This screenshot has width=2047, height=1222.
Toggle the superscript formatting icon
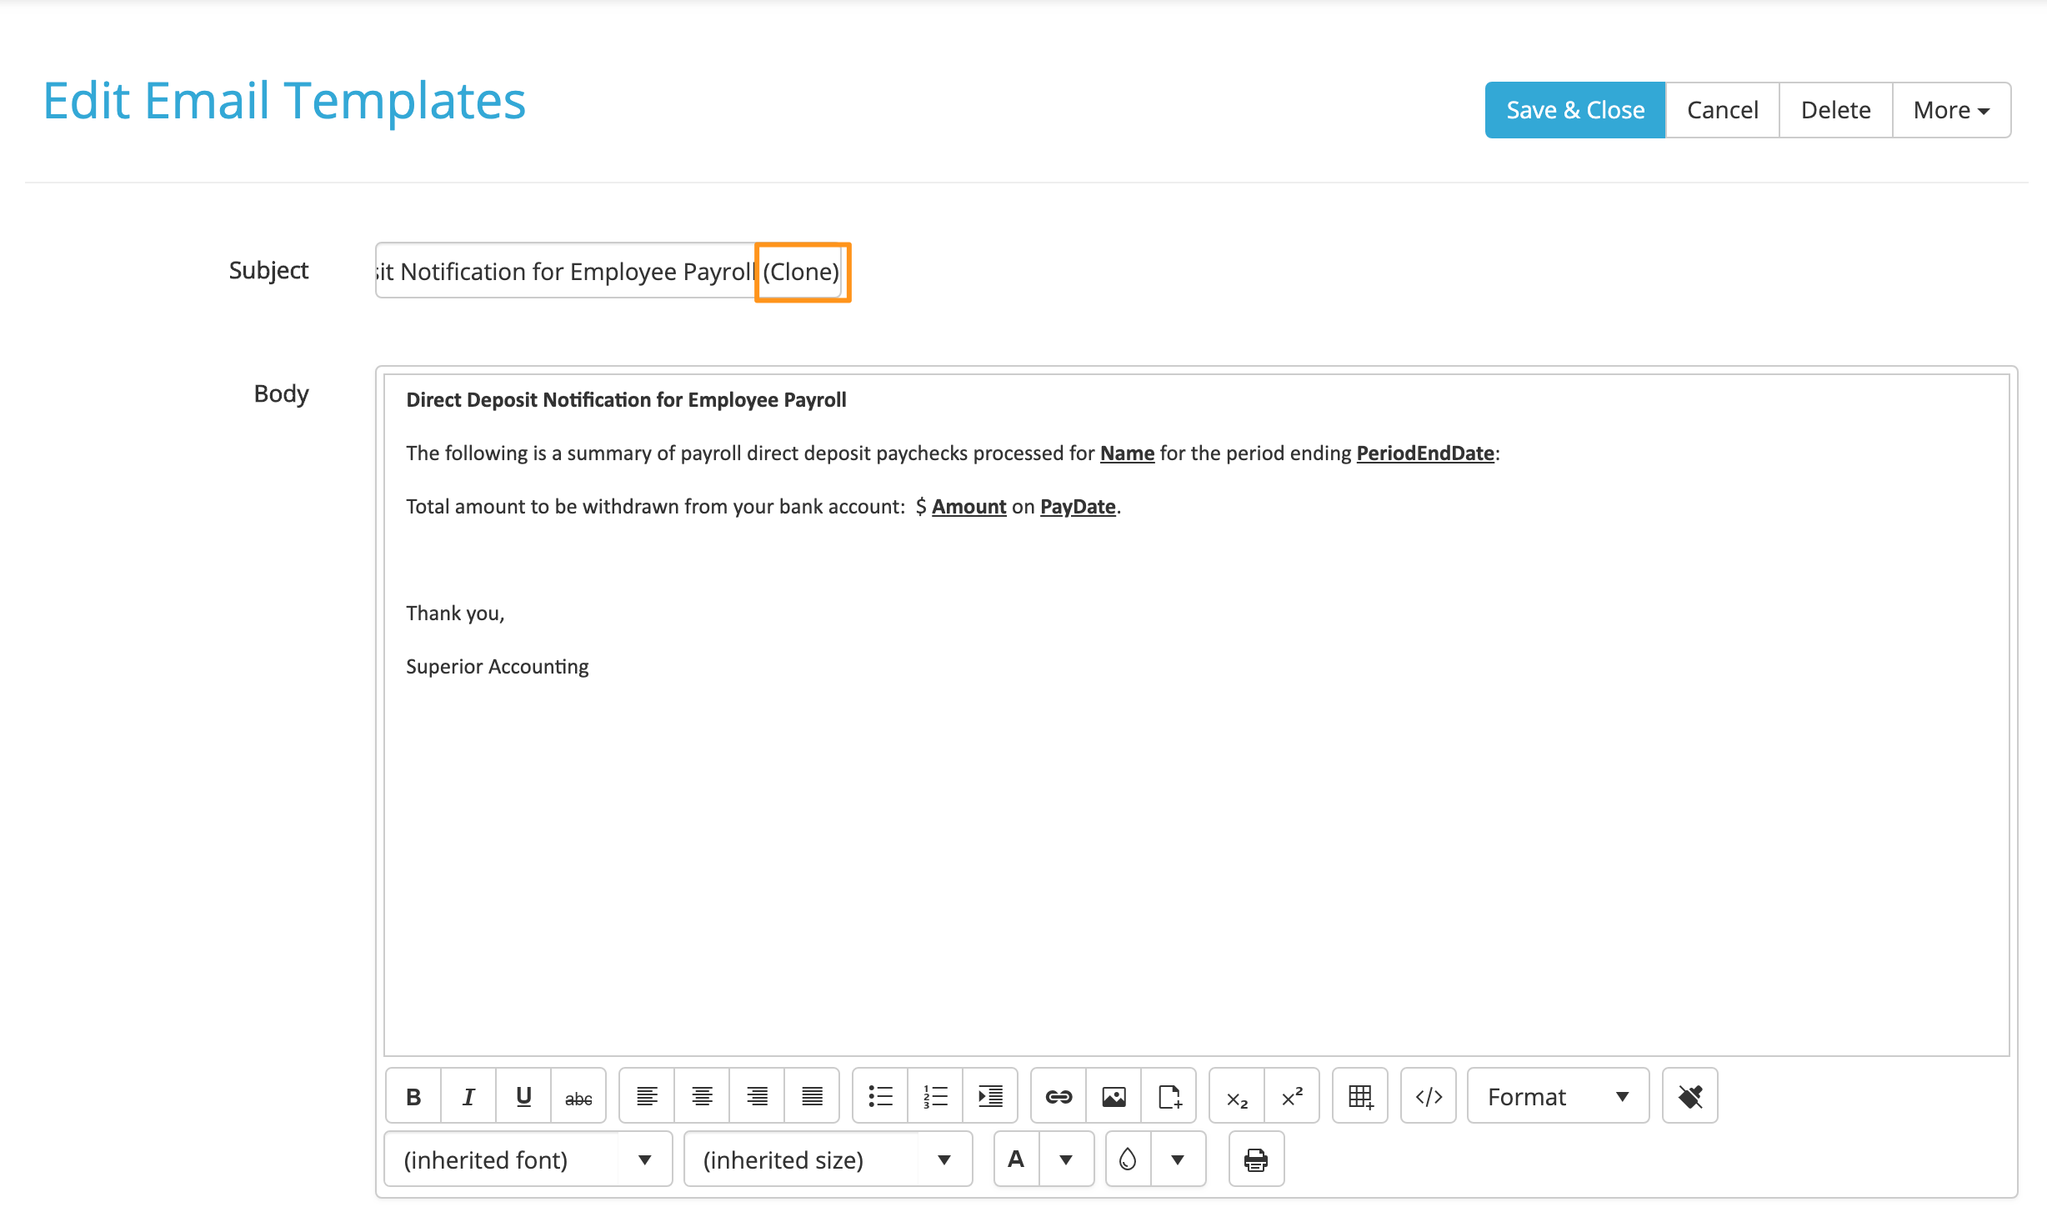[1293, 1097]
